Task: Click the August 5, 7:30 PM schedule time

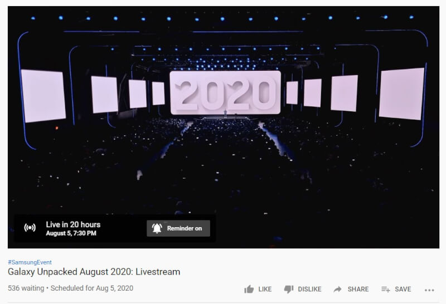Action: (x=71, y=233)
